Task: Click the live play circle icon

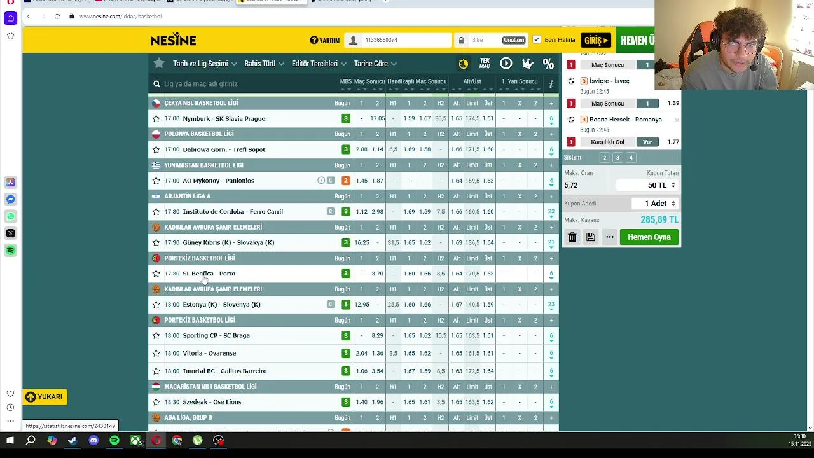Action: pos(506,63)
